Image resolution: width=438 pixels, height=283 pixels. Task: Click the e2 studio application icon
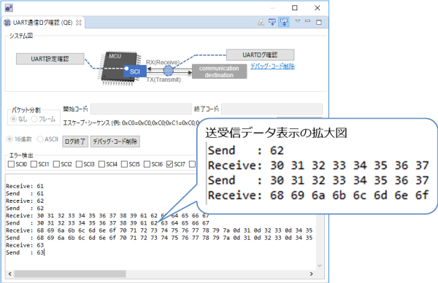(x=9, y=8)
